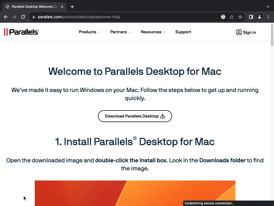274x206 pixels.
Task: Click the orange installer image
Action: point(135,193)
